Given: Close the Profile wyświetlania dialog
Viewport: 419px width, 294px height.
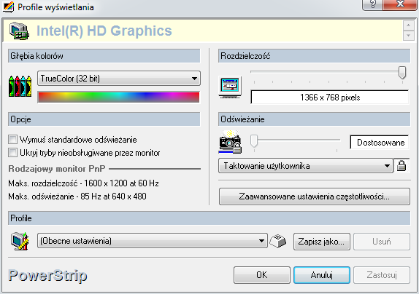Looking at the screenshot, I should (x=400, y=4).
